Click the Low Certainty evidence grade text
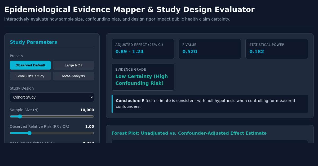 point(142,80)
